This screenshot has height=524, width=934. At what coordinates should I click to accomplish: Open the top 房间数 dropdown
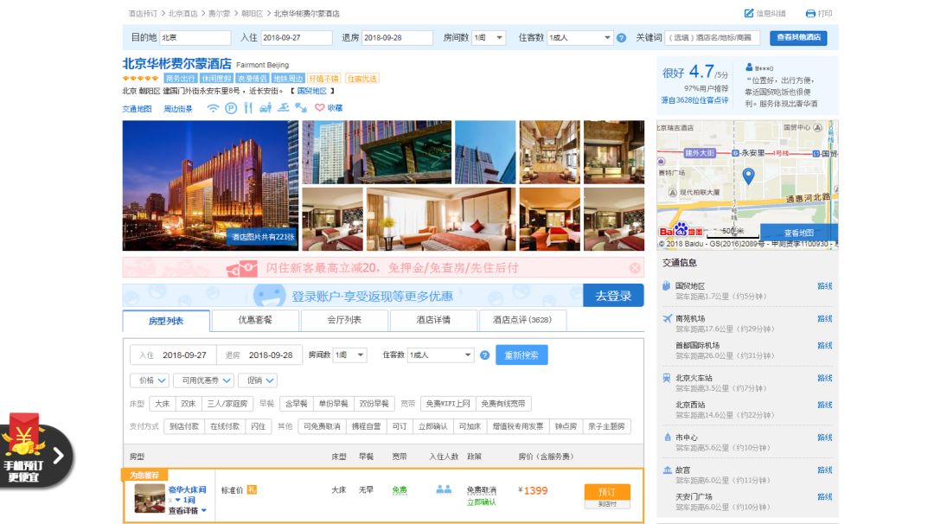point(489,37)
